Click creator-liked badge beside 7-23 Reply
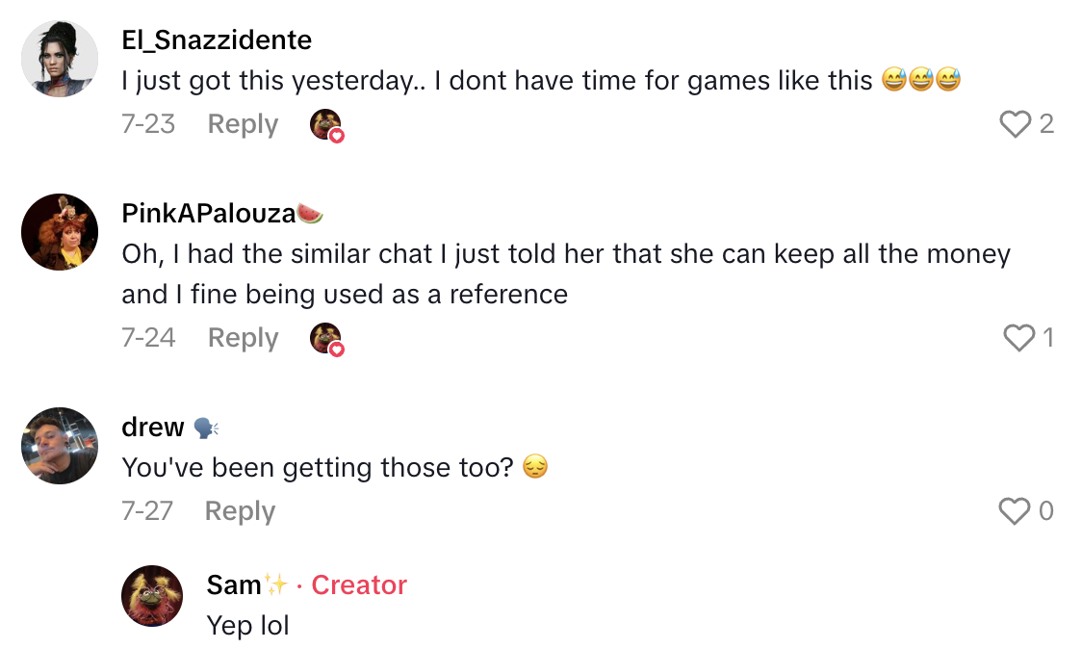Viewport: 1082px width, 649px height. [x=326, y=125]
